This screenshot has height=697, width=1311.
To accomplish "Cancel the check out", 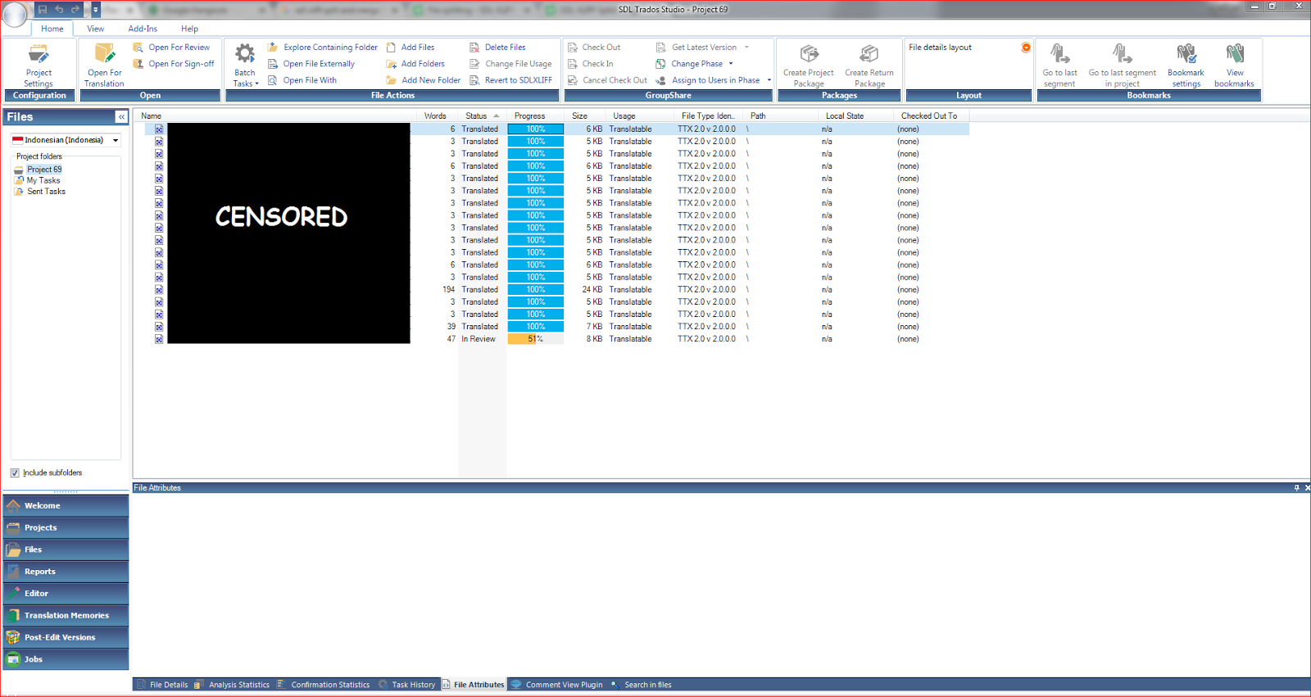I will point(607,80).
